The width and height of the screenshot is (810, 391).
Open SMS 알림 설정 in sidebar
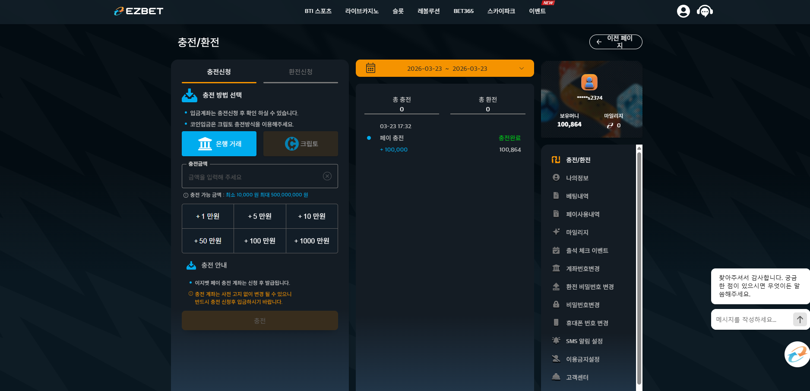tap(584, 341)
